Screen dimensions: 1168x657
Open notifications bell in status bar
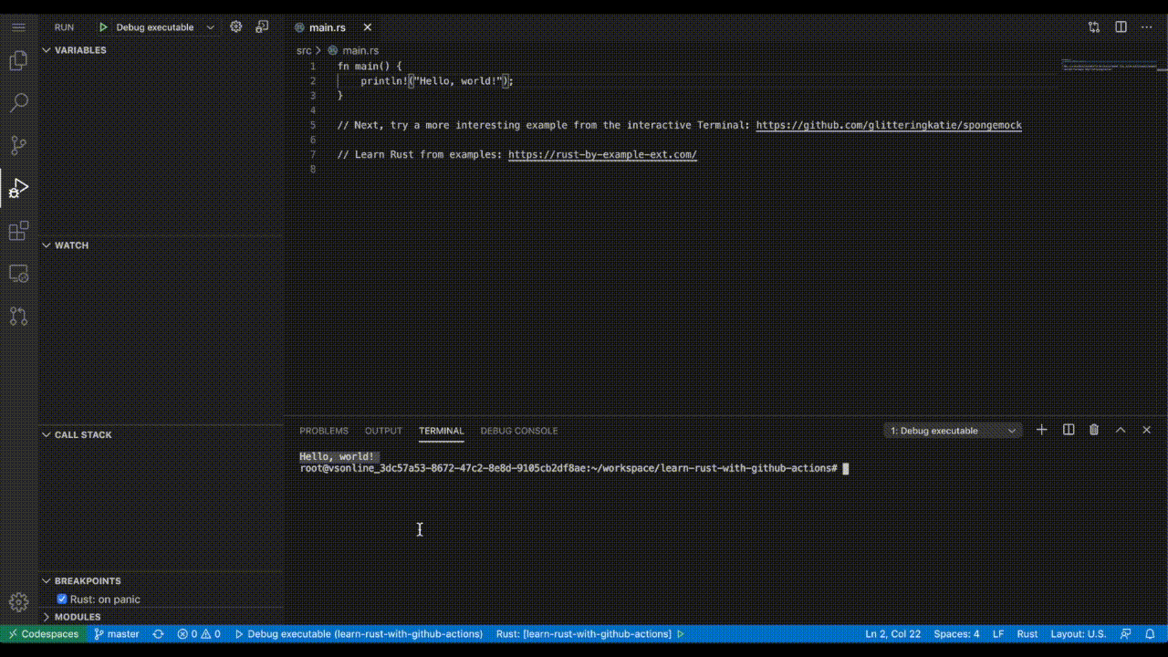pyautogui.click(x=1150, y=633)
